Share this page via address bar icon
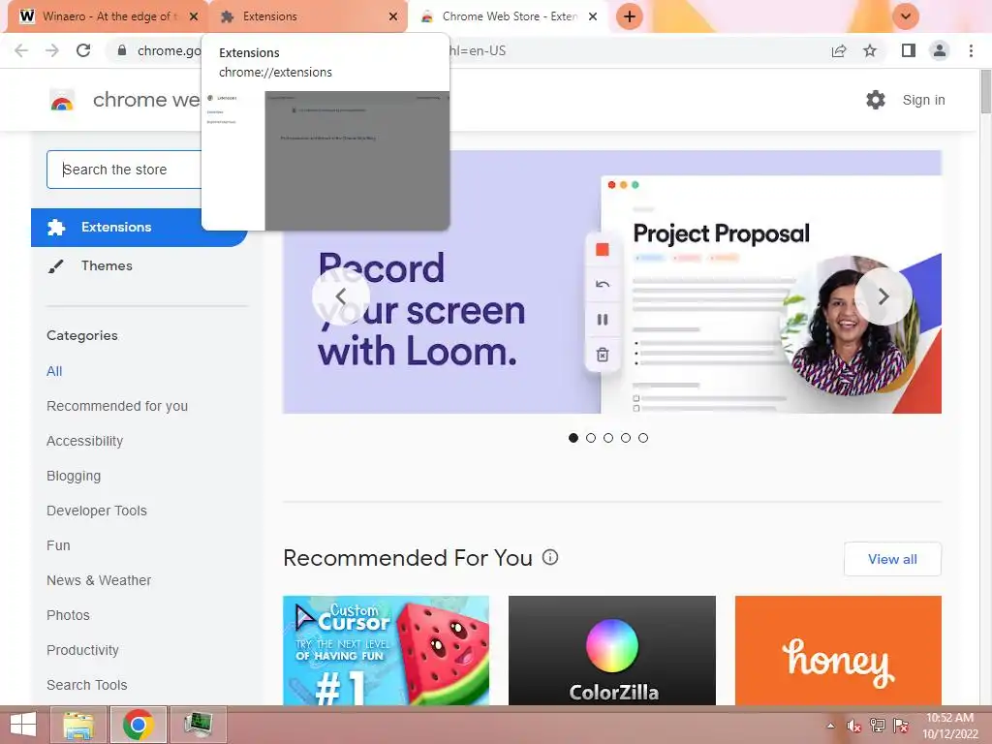992x744 pixels. pos(839,50)
